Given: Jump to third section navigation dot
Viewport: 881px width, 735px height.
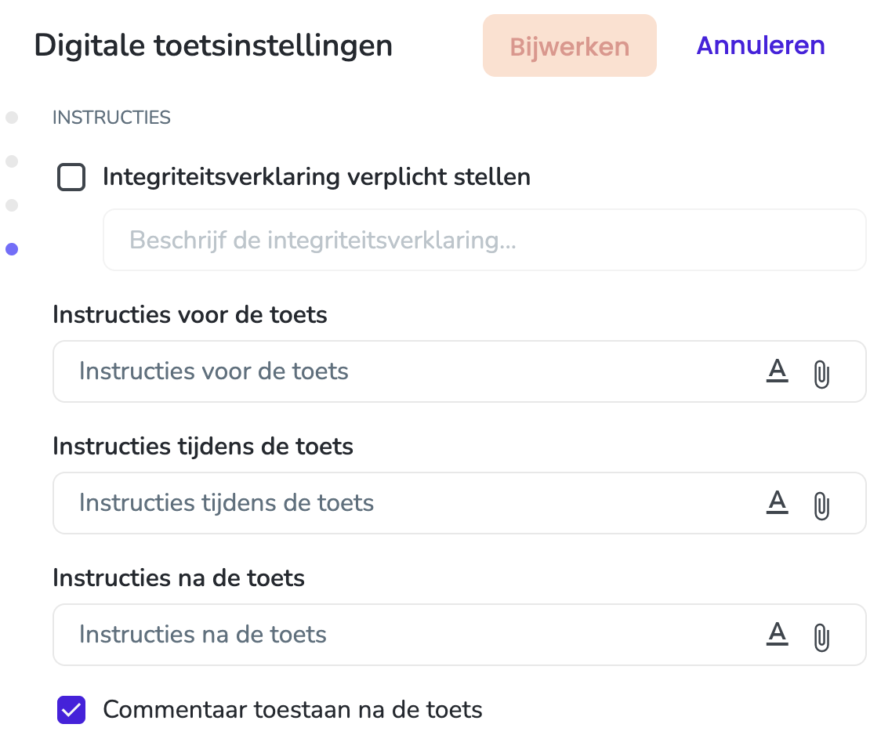Looking at the screenshot, I should 12,205.
